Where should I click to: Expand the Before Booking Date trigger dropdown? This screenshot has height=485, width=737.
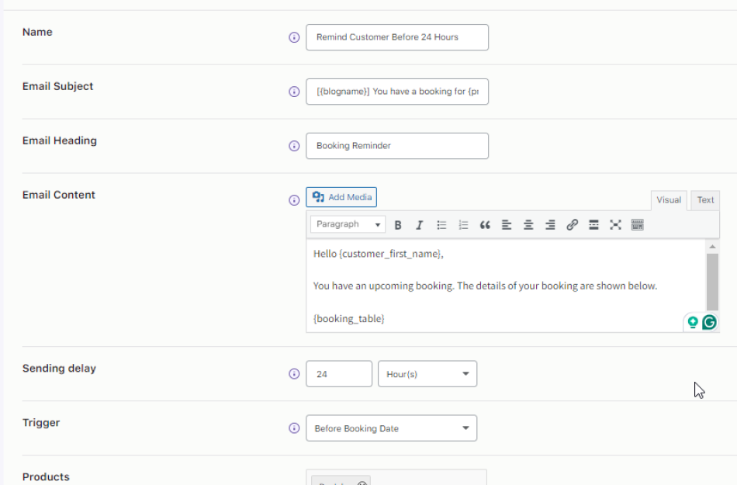pyautogui.click(x=391, y=428)
